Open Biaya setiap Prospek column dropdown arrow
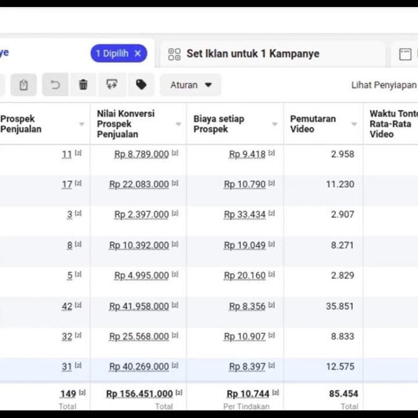This screenshot has height=418, width=418. (274, 124)
